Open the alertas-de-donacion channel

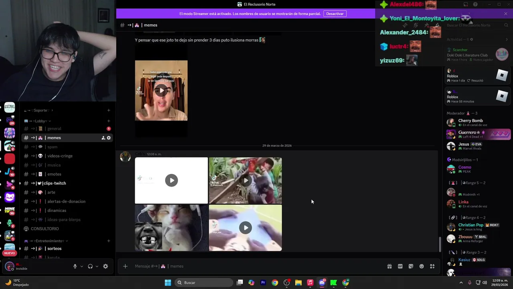pos(67,201)
